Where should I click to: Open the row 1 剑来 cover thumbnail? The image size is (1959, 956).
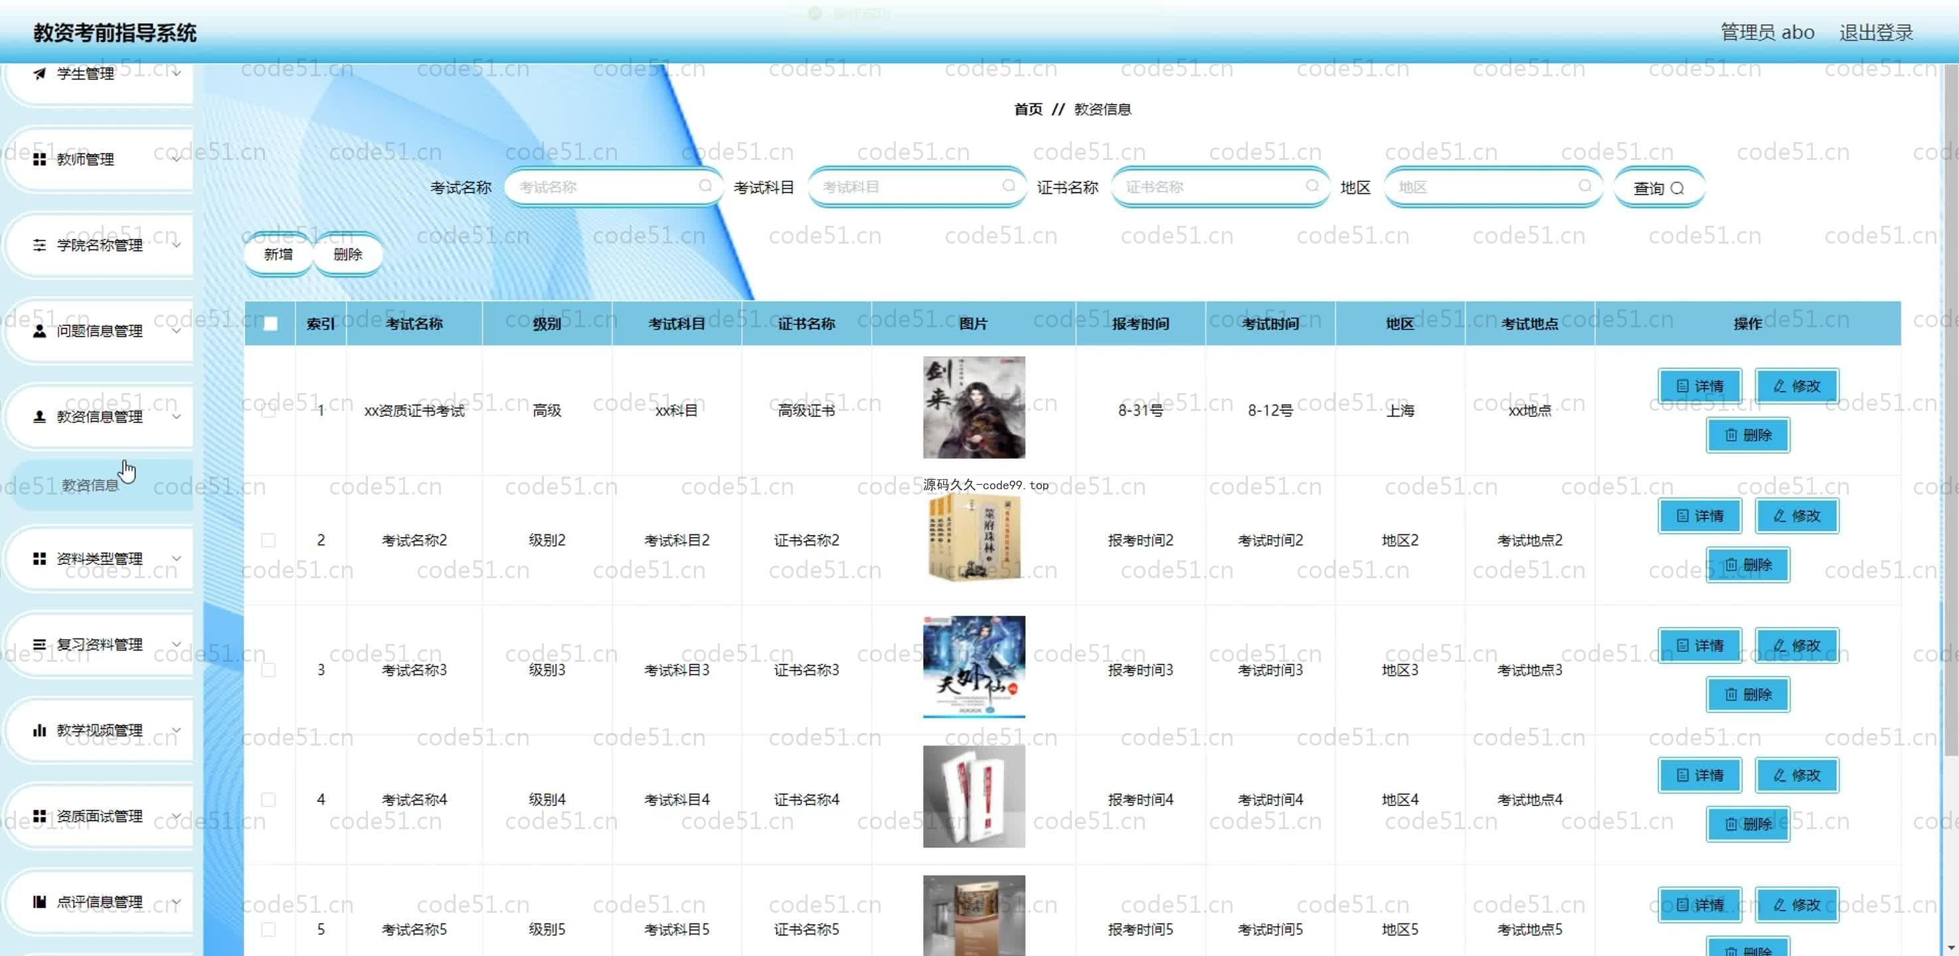974,408
